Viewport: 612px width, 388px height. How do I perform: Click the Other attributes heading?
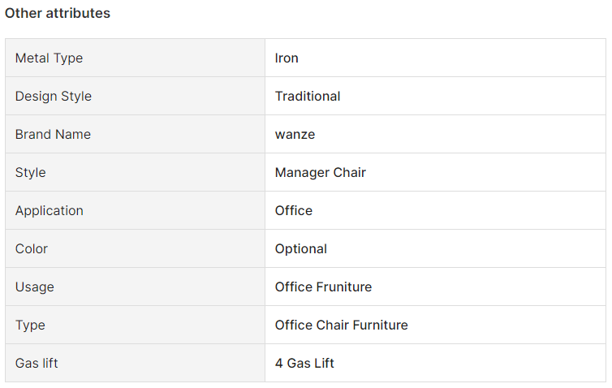tap(58, 13)
